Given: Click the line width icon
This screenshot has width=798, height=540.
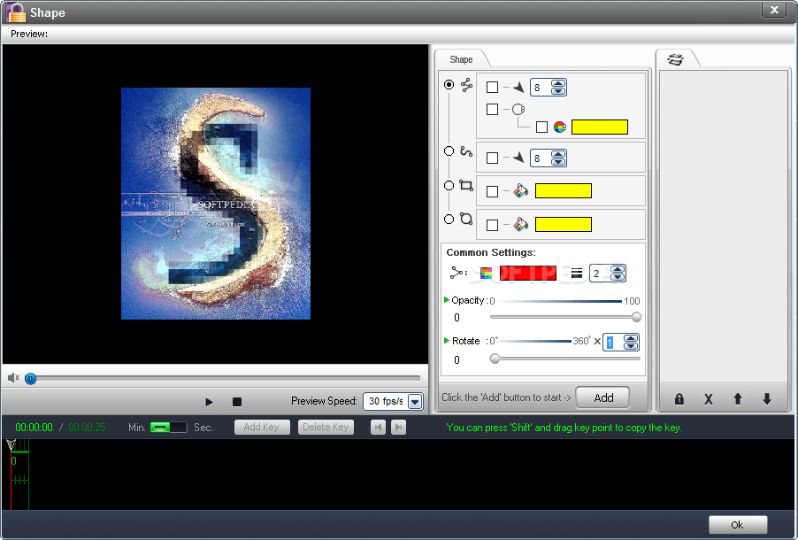Looking at the screenshot, I should coord(576,274).
